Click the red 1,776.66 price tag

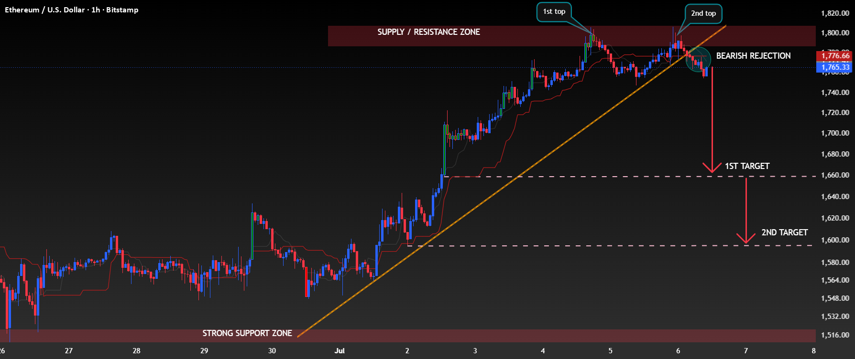click(835, 56)
